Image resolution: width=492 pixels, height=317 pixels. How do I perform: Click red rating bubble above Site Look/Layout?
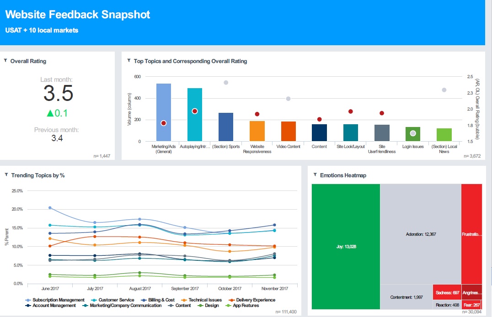[351, 111]
